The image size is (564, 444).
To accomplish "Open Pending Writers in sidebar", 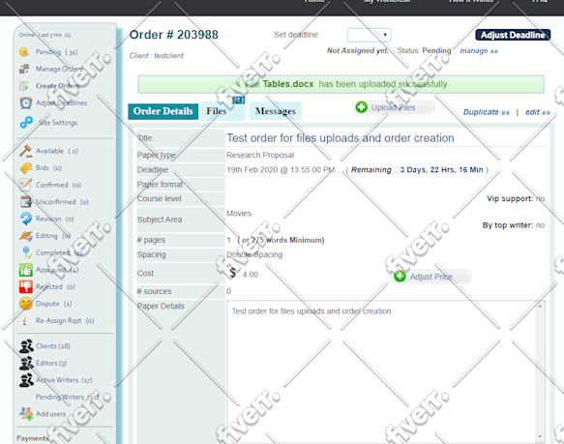I will pos(68,397).
